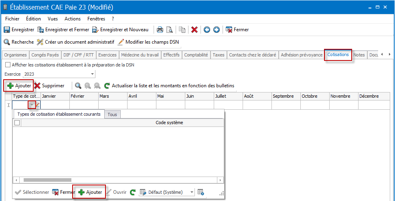Screen dimensions: 395x201
Task: Click the Code système column header
Action: point(169,123)
